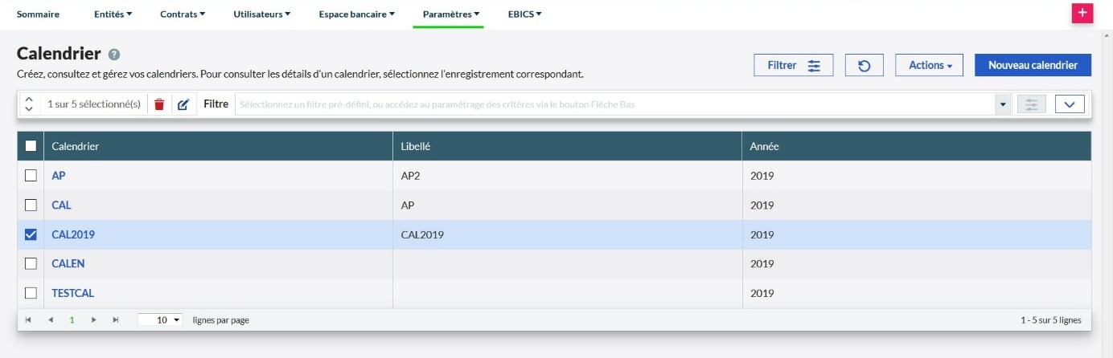Click the pre-defined filter input field

point(615,104)
